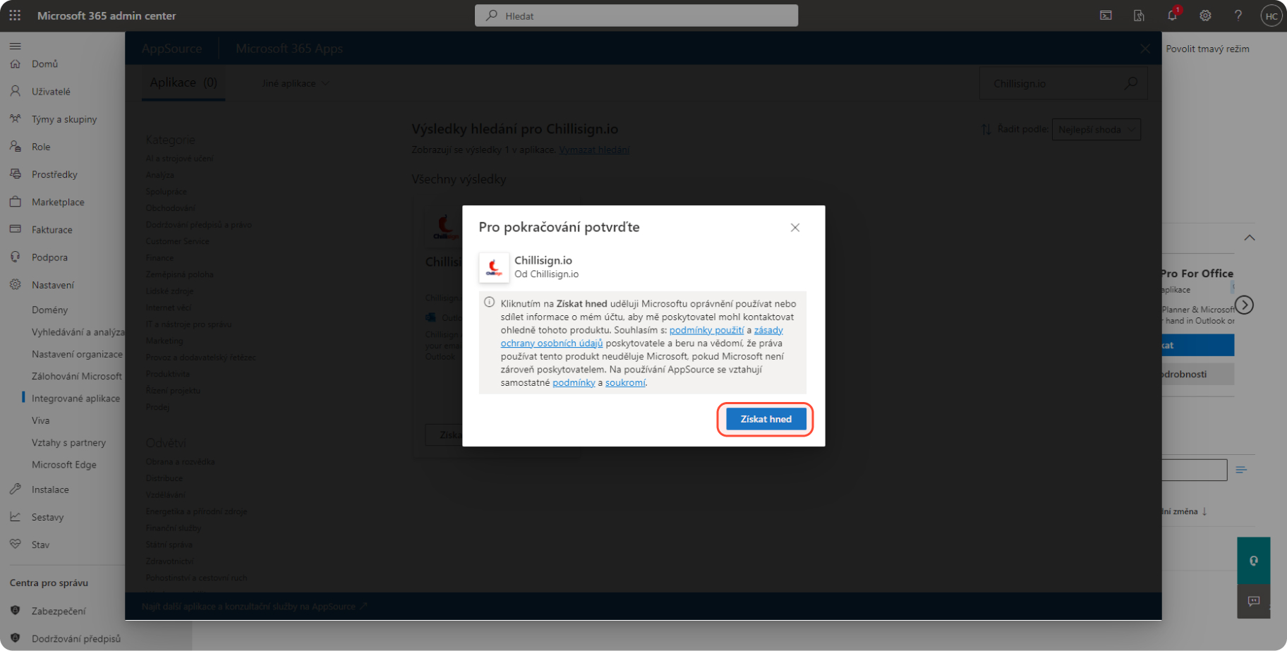Collapse the navigation hamburger menu
The height and width of the screenshot is (651, 1287).
15,46
